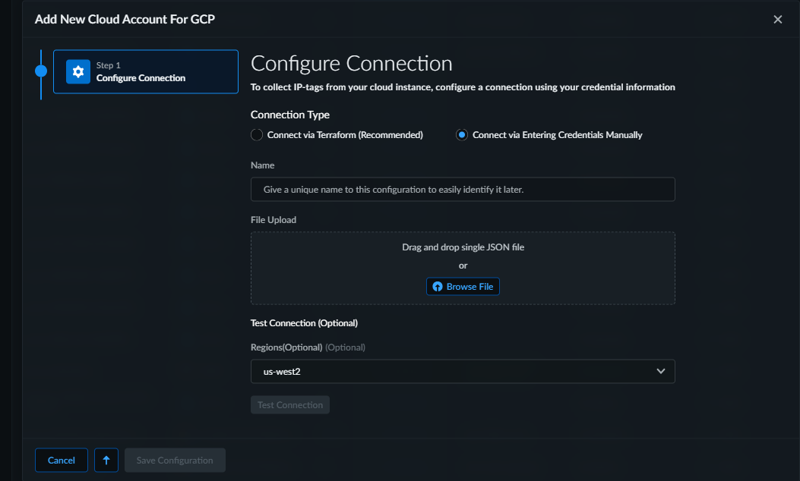Click the up arrow button beside Cancel
The image size is (800, 481).
(x=106, y=461)
